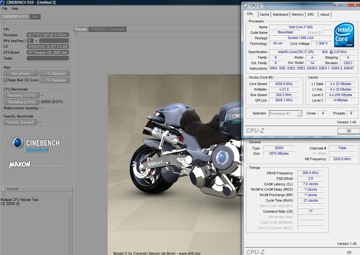Click the Intel Core i7 logo

point(344,35)
